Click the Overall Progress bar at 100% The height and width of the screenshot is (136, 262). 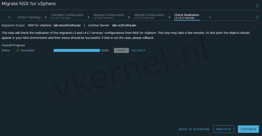click(77, 51)
